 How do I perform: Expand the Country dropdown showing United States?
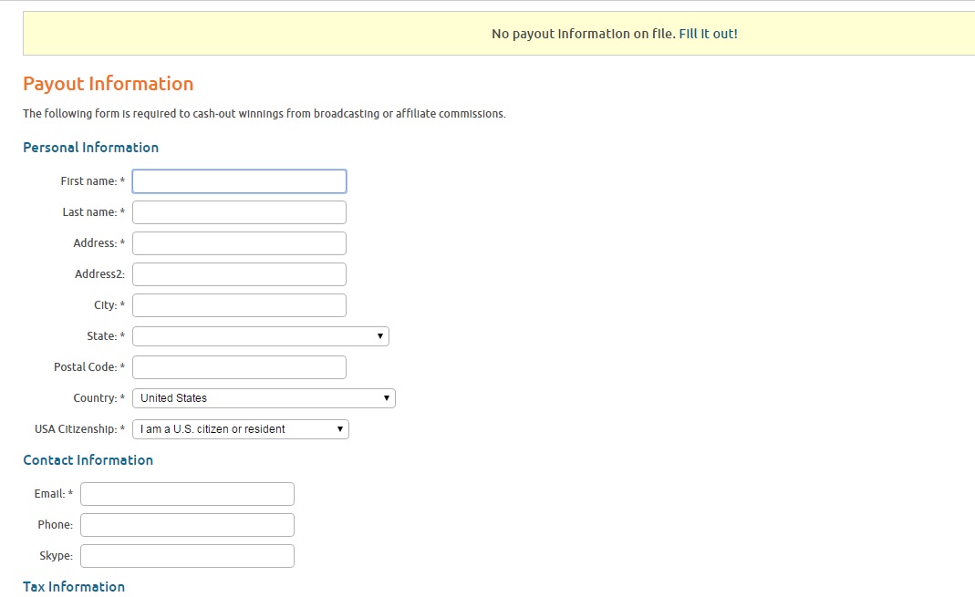coord(264,398)
